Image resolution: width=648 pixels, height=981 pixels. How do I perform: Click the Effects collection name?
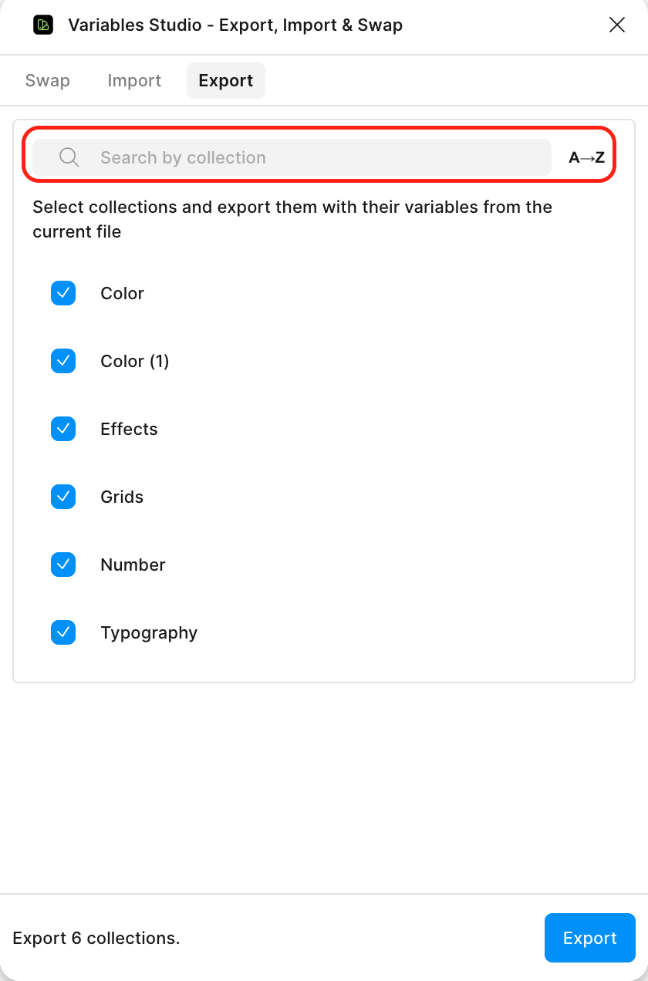pos(128,429)
